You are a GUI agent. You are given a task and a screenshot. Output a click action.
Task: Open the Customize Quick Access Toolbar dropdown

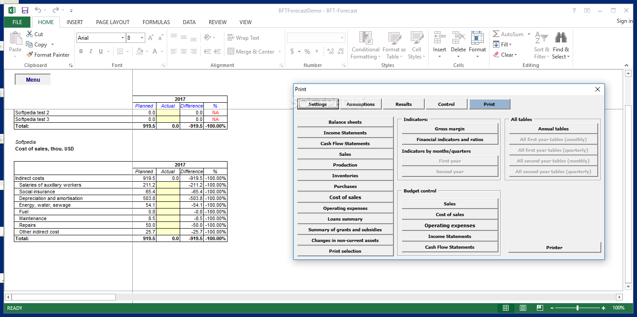point(72,10)
